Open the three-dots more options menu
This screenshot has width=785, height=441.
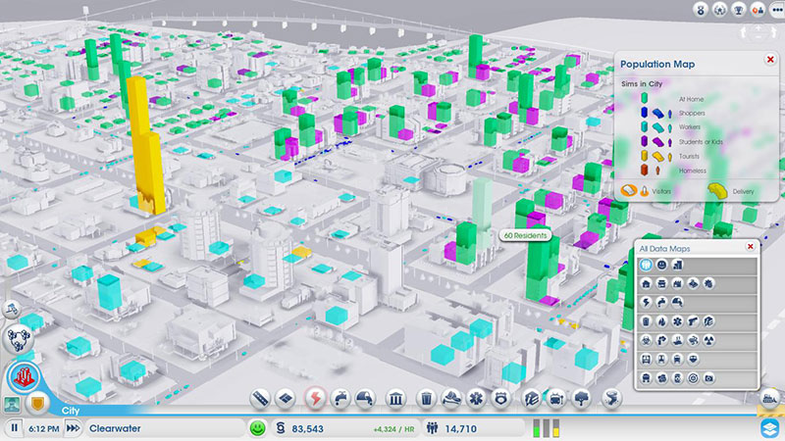tap(777, 10)
